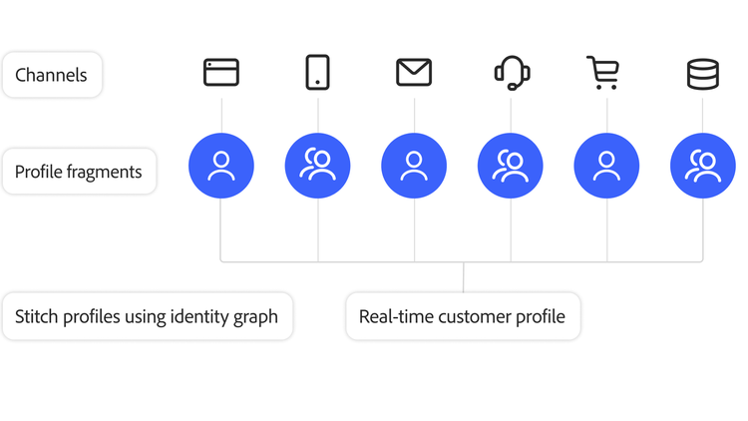This screenshot has width=748, height=421.
Task: Select the call center headset icon
Action: 511,73
